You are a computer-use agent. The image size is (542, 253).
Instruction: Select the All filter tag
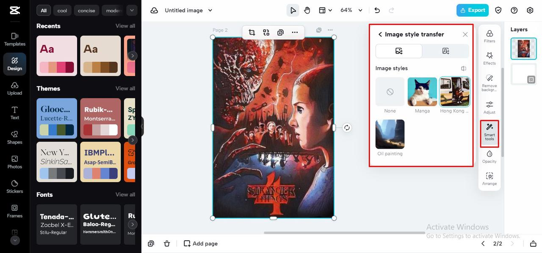pos(44,10)
